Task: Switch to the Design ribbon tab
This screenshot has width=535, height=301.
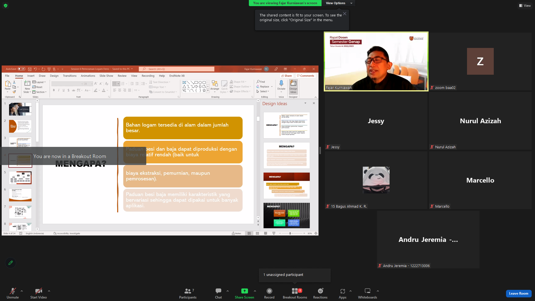Action: click(x=54, y=76)
